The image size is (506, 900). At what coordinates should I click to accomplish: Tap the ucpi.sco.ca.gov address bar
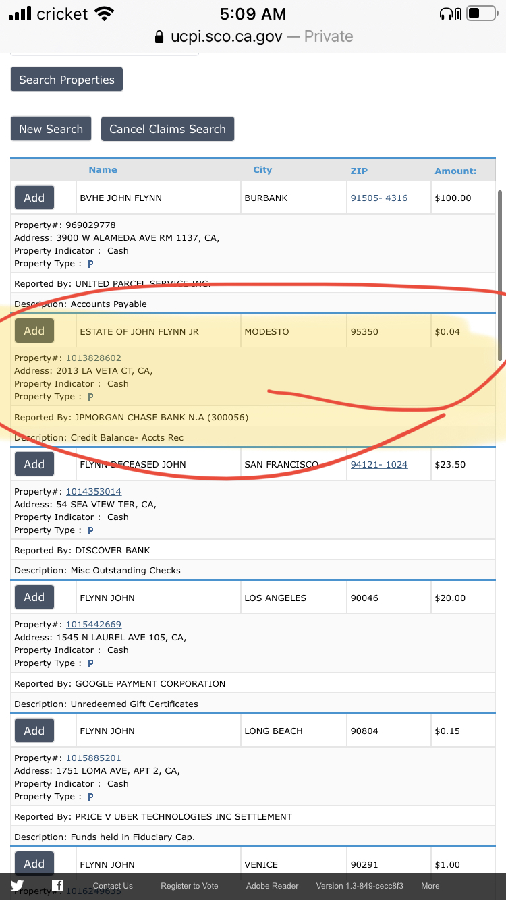pos(254,36)
